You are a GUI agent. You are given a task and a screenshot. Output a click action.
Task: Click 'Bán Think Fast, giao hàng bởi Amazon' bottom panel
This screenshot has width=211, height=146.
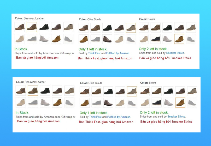106,122
